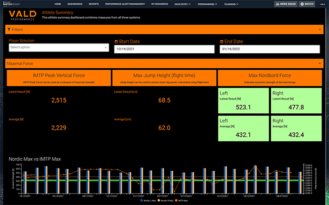Screen dimensions: 329x205
Task: Expand the Planning menu
Action: 231,4
